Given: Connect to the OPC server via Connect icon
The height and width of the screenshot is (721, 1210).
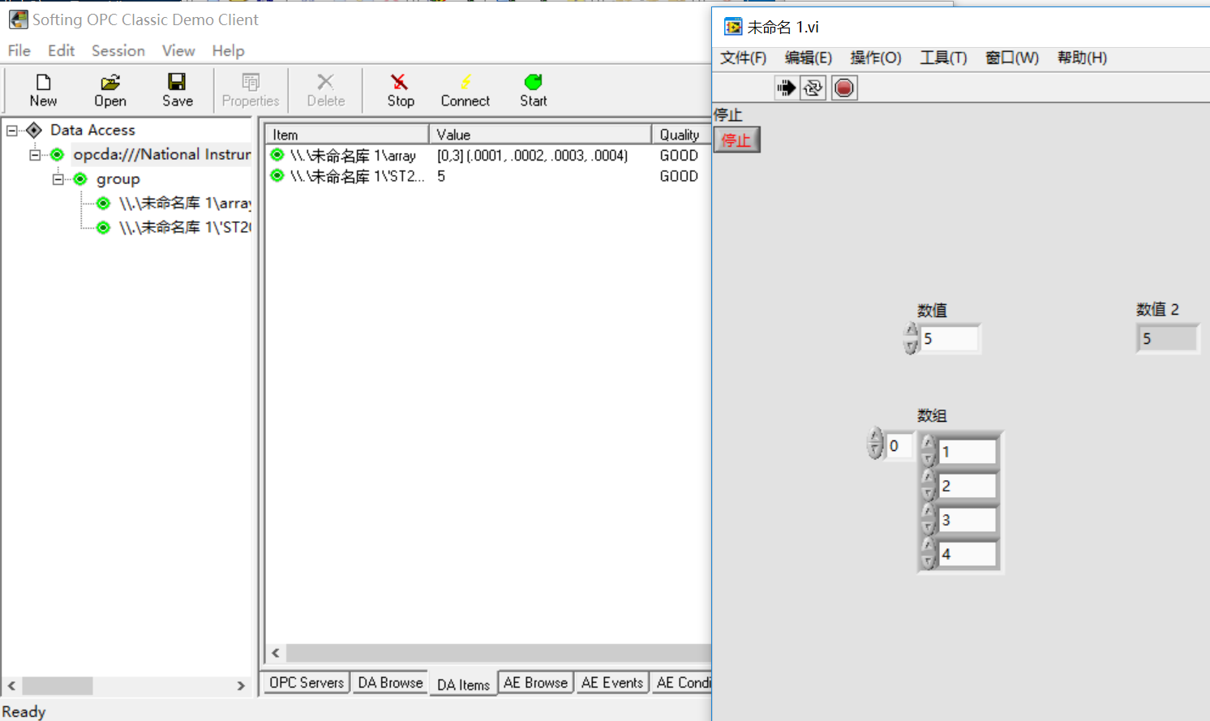Looking at the screenshot, I should (465, 89).
